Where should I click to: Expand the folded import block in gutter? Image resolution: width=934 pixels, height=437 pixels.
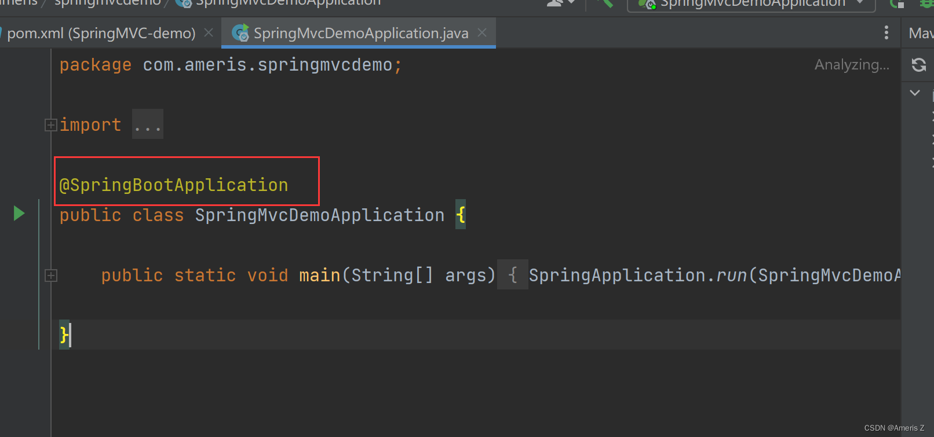(51, 125)
